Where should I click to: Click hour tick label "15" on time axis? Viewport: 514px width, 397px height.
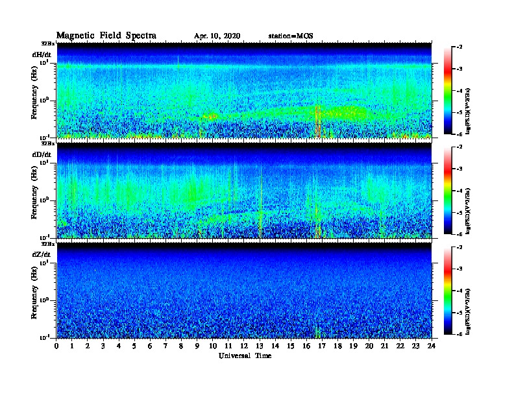[x=291, y=346]
